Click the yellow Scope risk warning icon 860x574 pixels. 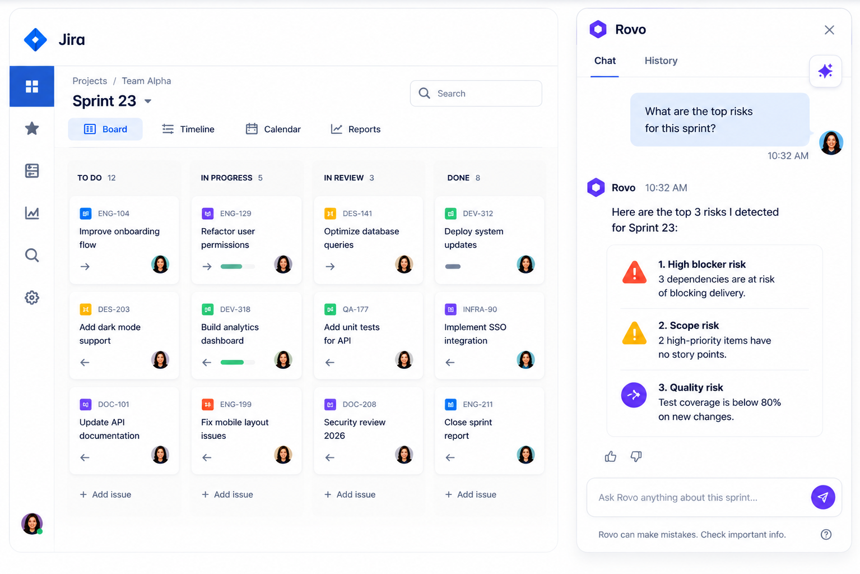[x=634, y=334]
